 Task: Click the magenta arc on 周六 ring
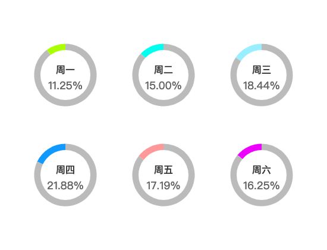click(x=250, y=150)
